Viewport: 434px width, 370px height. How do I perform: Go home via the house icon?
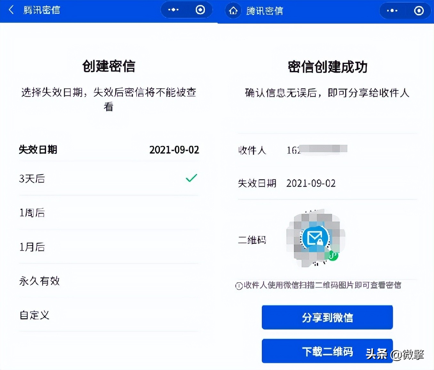click(x=233, y=11)
